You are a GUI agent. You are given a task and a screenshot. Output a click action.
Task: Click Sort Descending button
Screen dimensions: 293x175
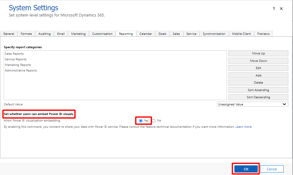click(x=258, y=97)
